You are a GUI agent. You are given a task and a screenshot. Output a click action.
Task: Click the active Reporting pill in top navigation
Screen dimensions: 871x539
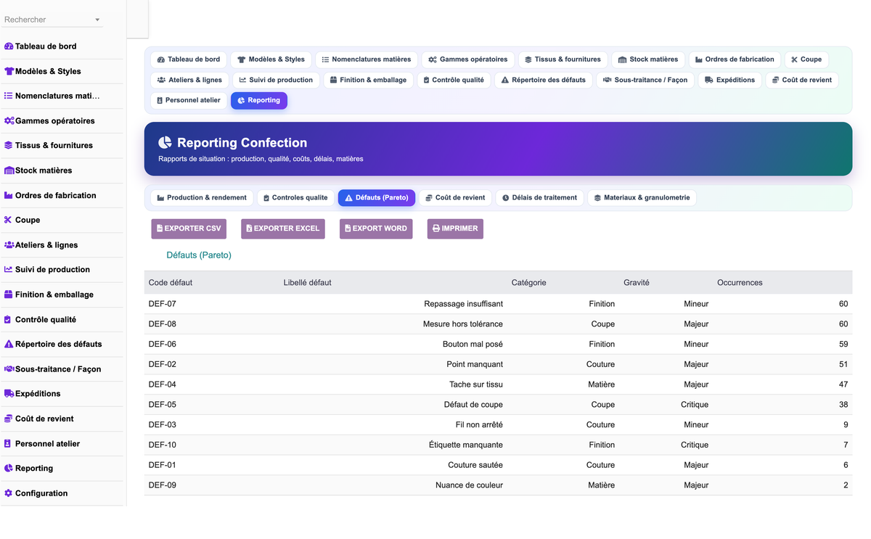tap(259, 100)
